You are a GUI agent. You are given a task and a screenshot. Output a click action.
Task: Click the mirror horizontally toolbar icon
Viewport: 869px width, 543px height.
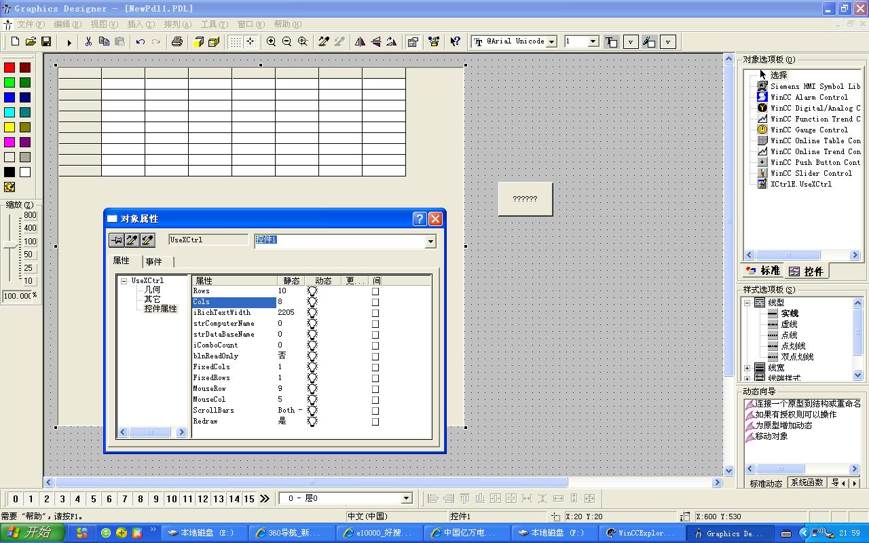pyautogui.click(x=360, y=41)
